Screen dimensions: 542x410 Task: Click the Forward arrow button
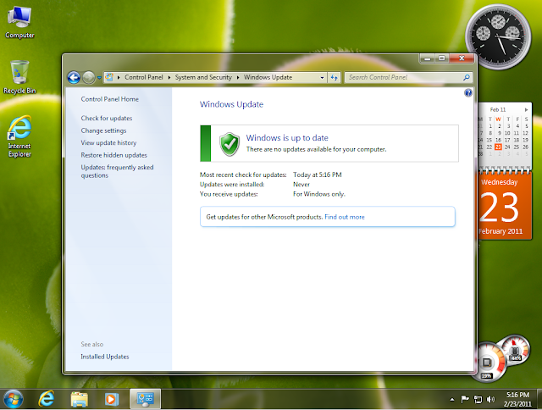point(89,77)
